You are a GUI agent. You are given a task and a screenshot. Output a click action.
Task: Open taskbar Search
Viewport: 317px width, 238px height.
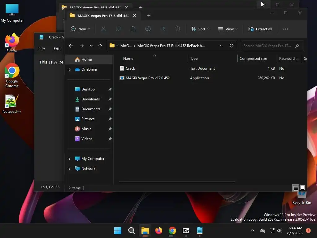point(131,231)
